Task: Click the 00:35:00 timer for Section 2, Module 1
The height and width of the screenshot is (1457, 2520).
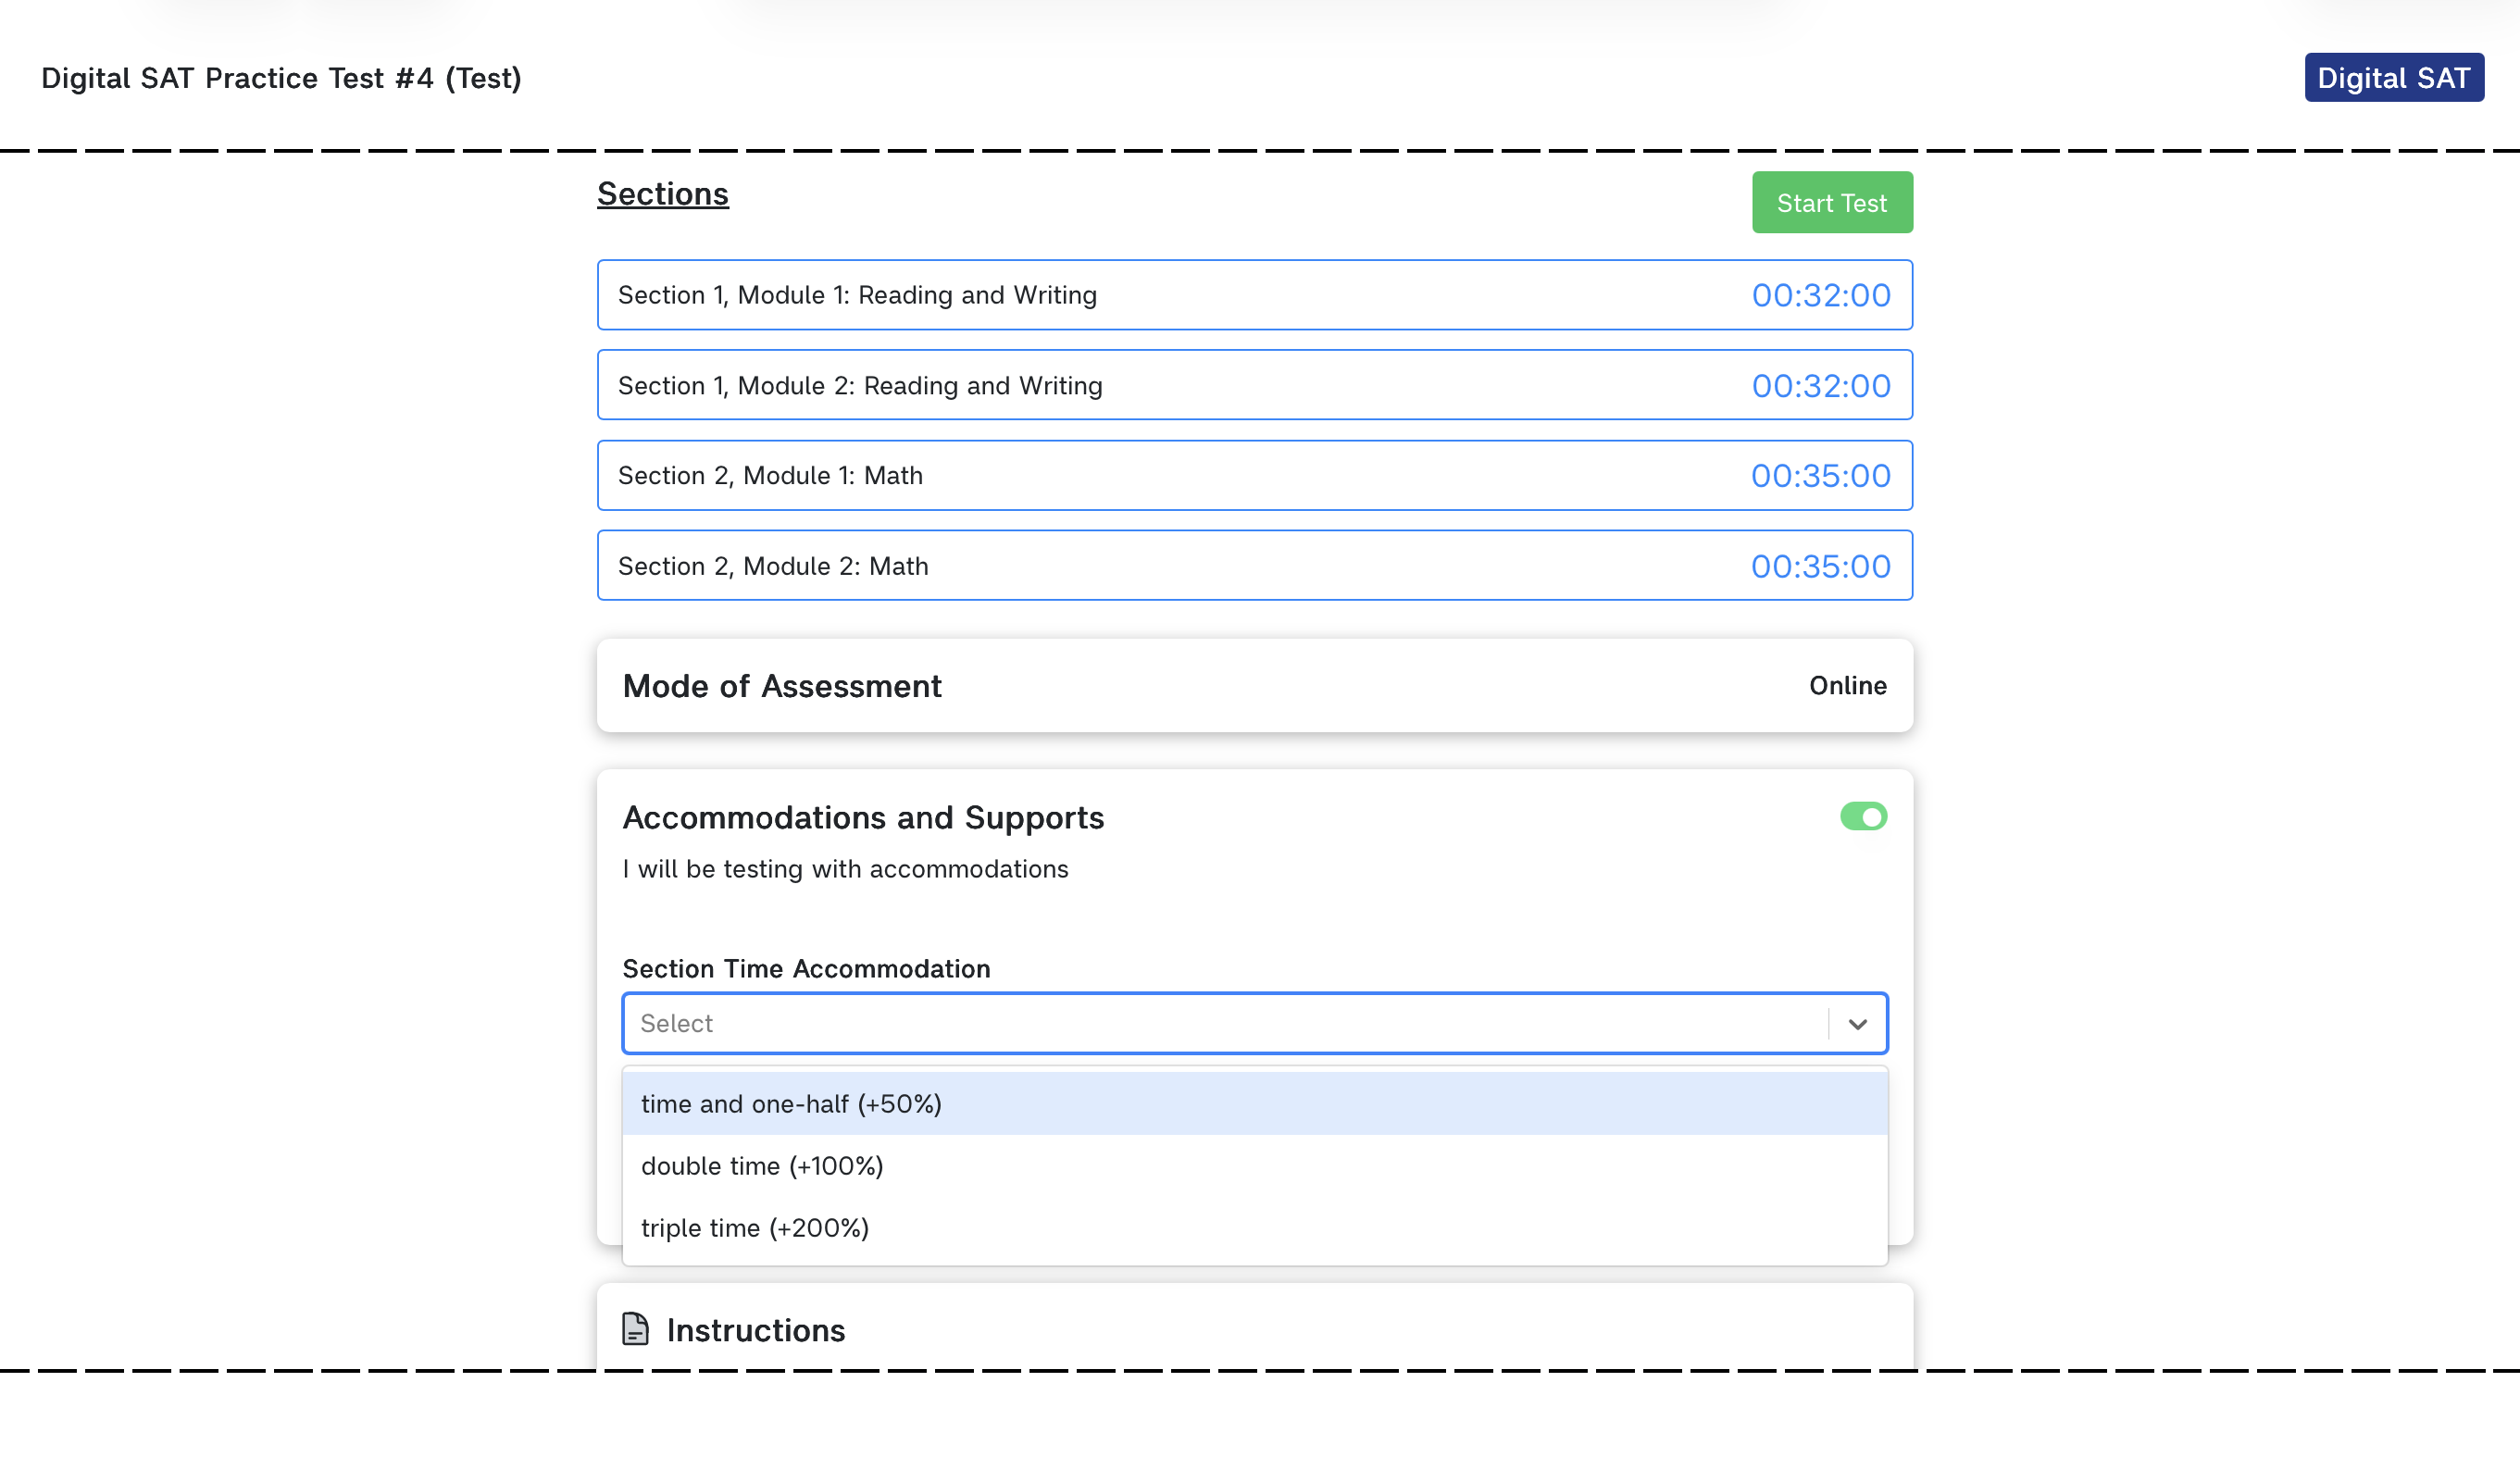Action: point(1820,475)
